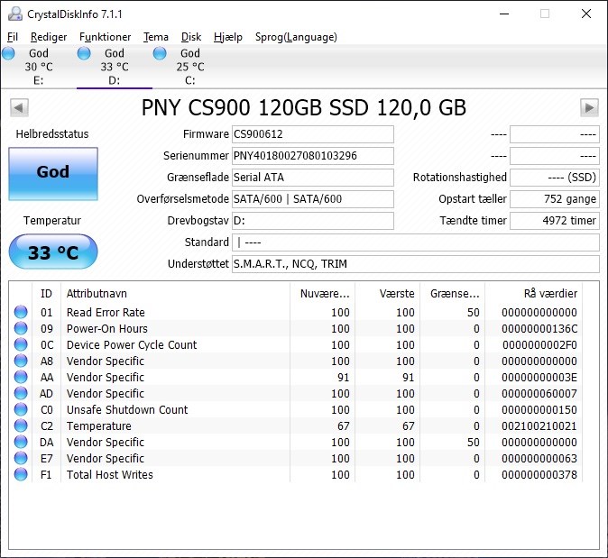
Task: Click status orb for attribute AA
Action: [21, 377]
